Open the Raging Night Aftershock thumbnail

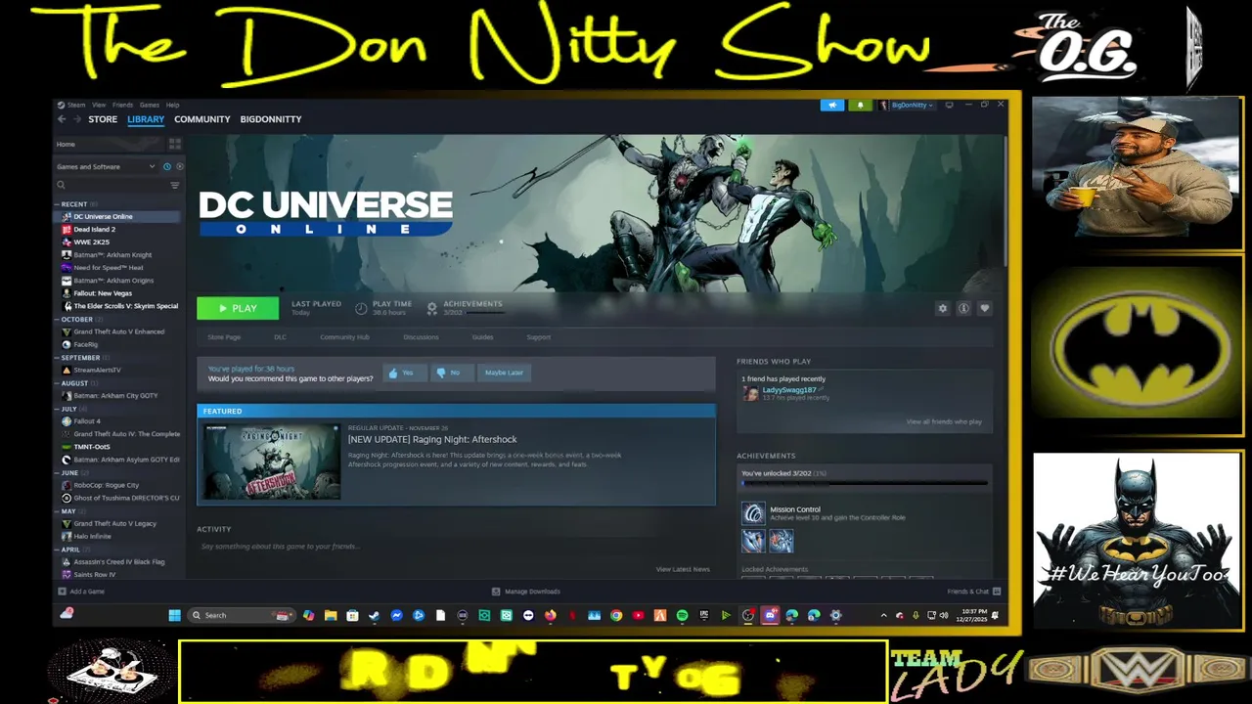pyautogui.click(x=272, y=462)
